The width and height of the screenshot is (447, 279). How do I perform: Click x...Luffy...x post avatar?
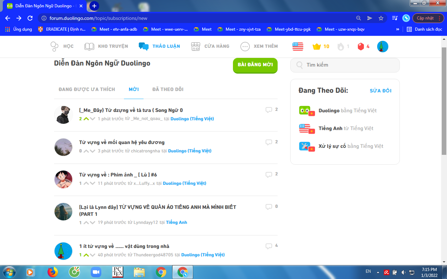[x=64, y=179]
